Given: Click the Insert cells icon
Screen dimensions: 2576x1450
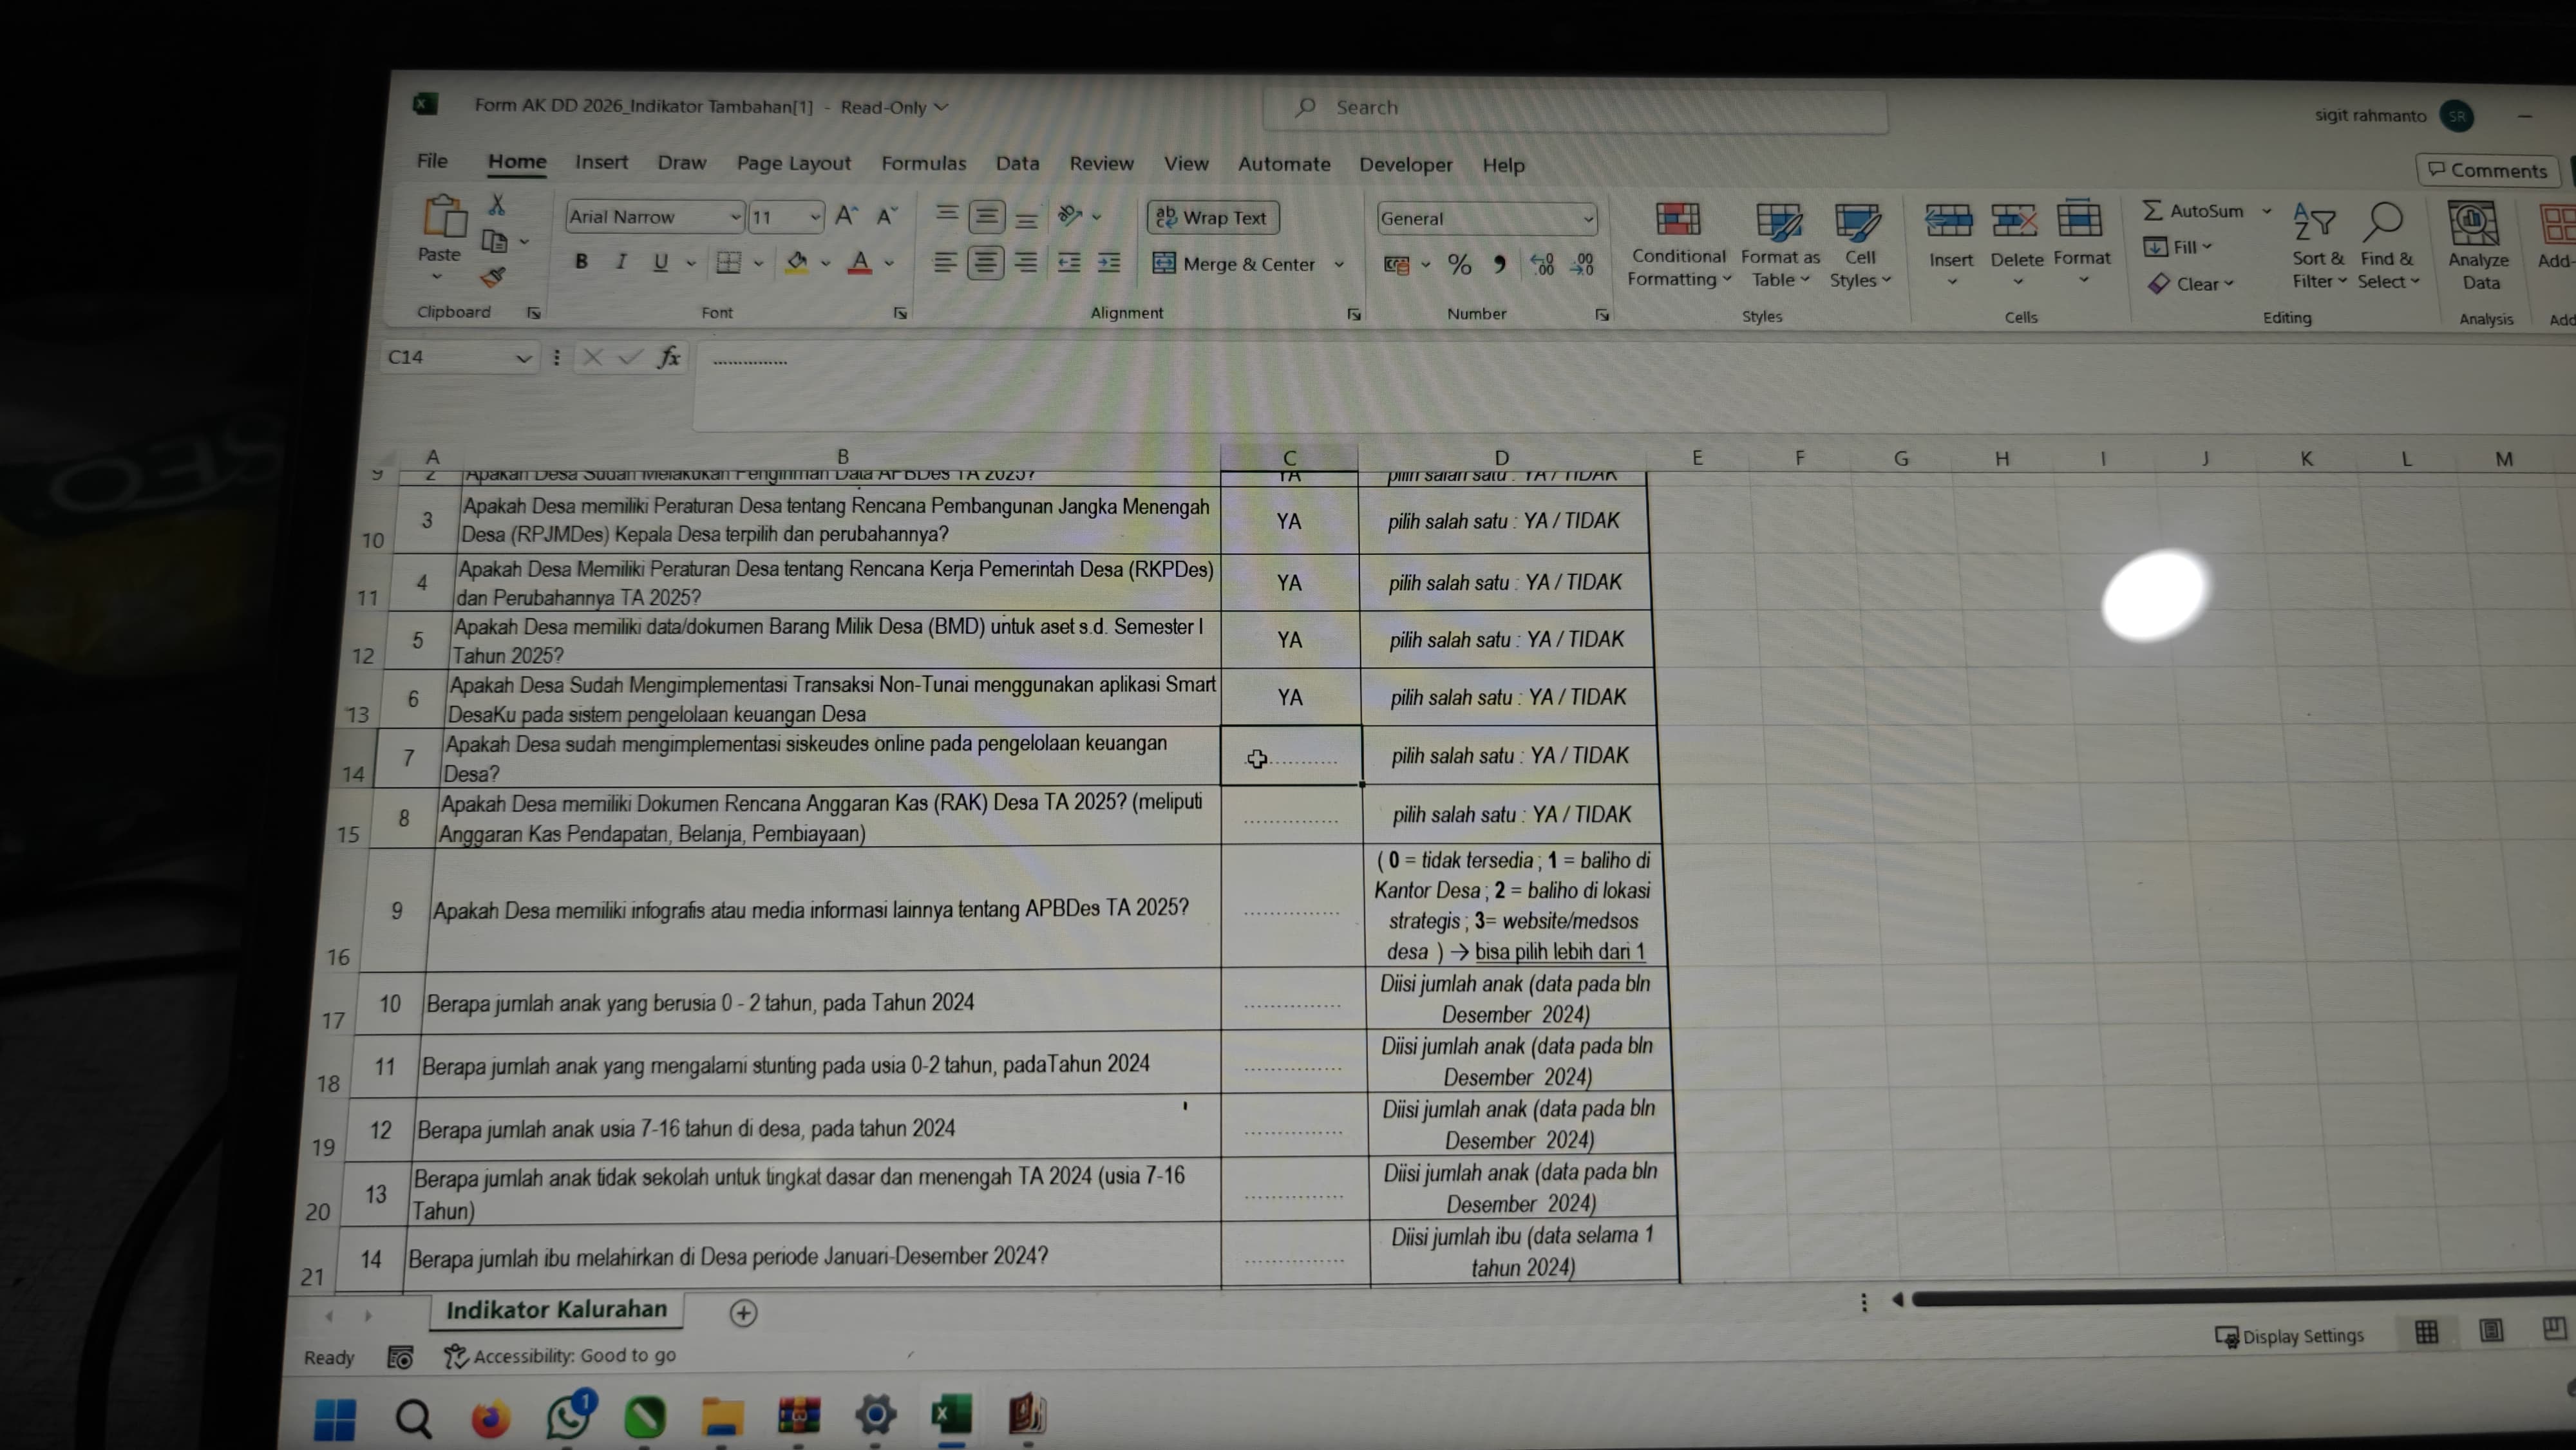Looking at the screenshot, I should tap(1949, 220).
